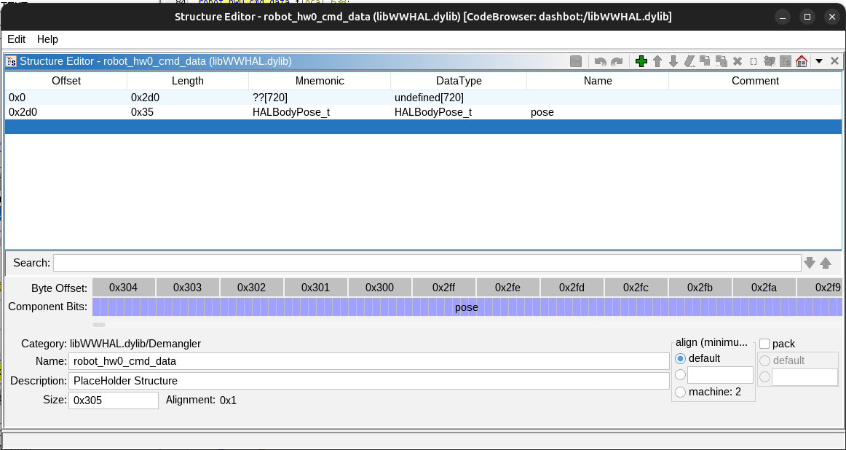
Task: Click the Offset column header
Action: (x=66, y=81)
